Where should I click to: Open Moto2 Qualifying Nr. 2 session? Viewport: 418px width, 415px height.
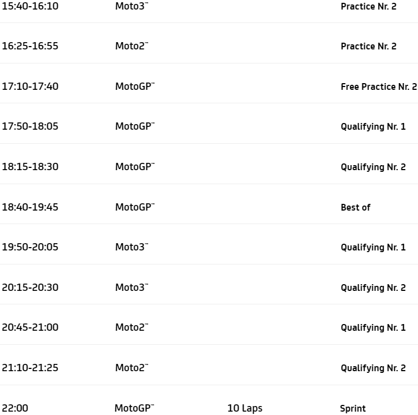373,368
